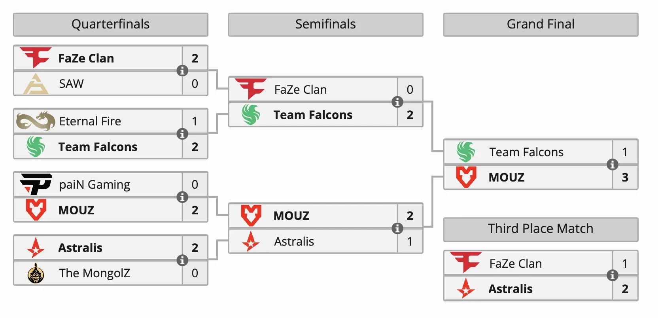Open Grand Final match info popup
658x318 pixels.
coord(612,165)
